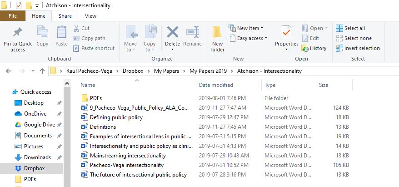This screenshot has height=187, width=399.
Task: Open the Easy access dropdown
Action: pos(248,38)
